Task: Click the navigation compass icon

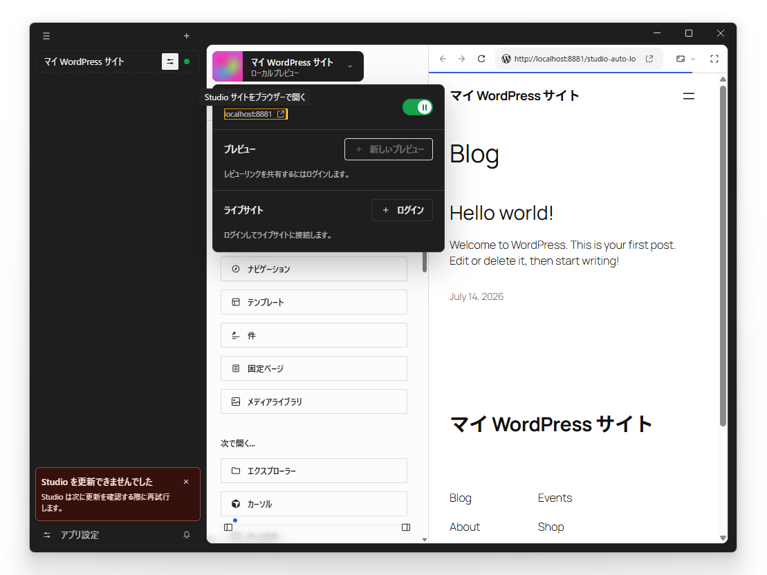Action: 236,269
